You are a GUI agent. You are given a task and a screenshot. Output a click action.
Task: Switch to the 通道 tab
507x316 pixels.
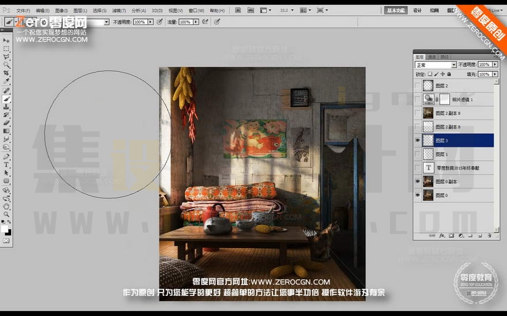432,57
